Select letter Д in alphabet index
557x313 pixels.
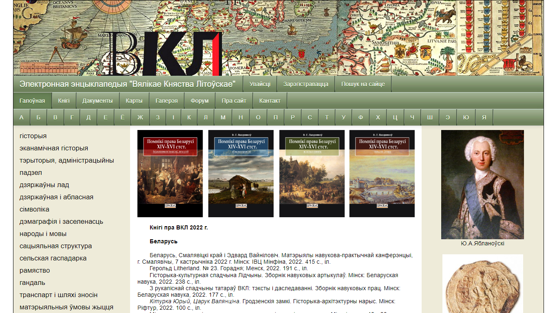point(88,117)
